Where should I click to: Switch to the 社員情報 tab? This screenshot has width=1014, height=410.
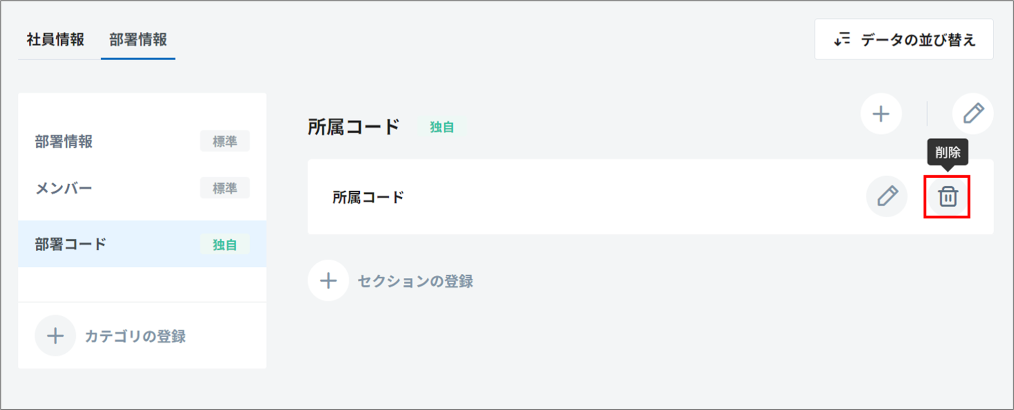56,39
